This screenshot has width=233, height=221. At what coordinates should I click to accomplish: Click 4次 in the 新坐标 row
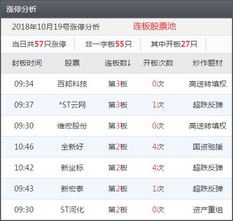click(x=158, y=168)
